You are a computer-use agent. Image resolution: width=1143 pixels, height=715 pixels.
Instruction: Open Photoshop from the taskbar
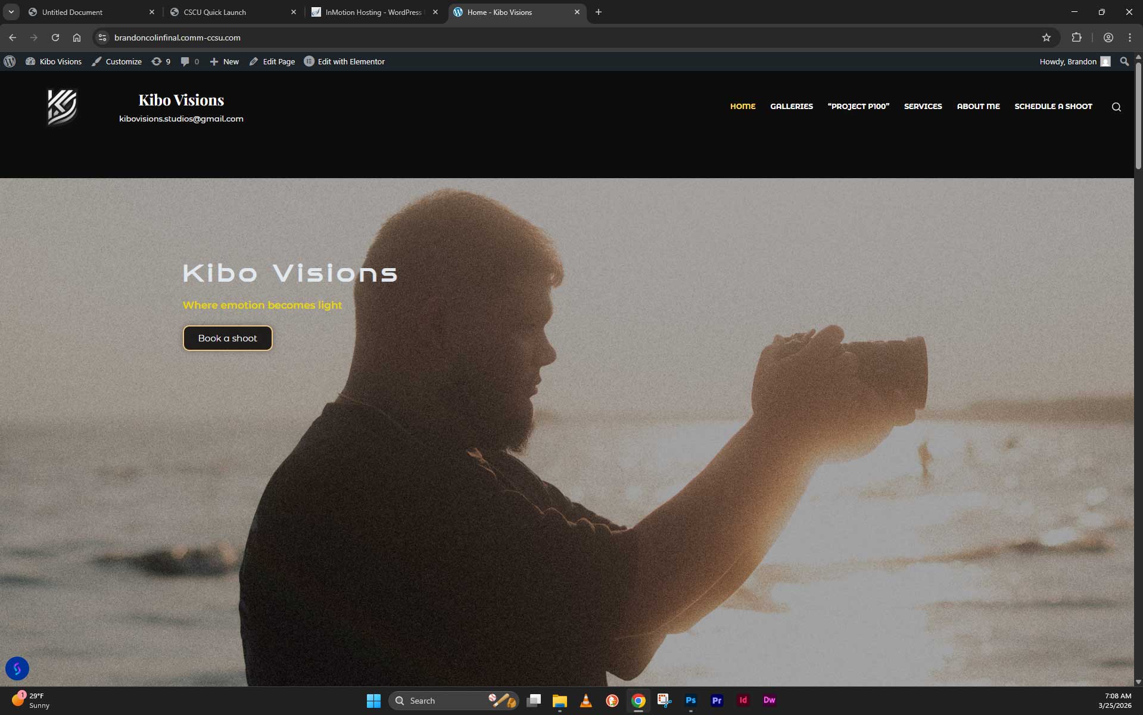[690, 700]
